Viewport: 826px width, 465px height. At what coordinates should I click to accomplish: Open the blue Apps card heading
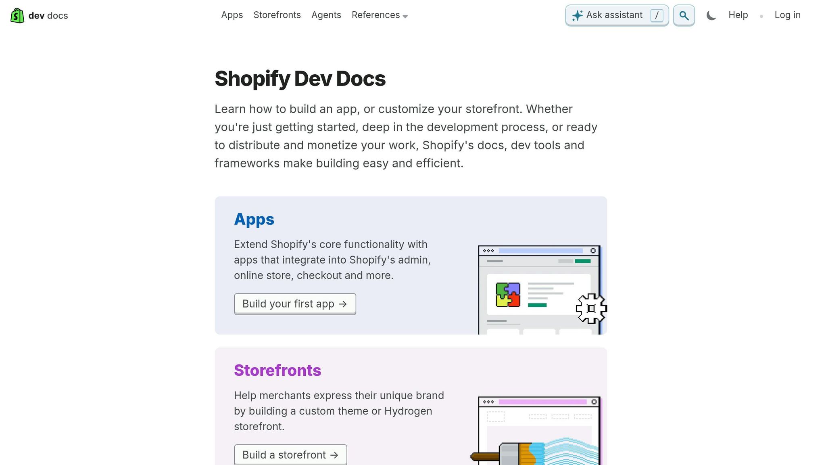254,219
